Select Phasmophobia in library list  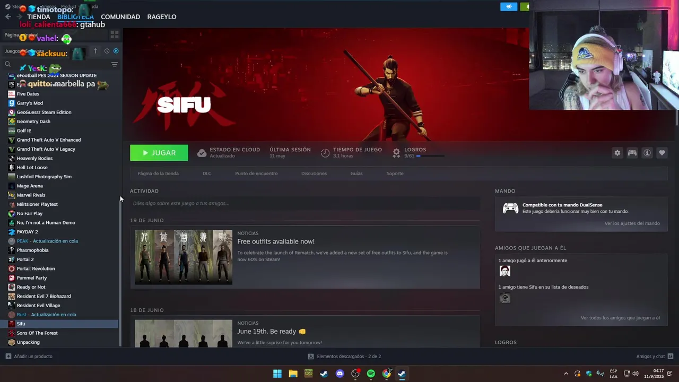click(32, 250)
